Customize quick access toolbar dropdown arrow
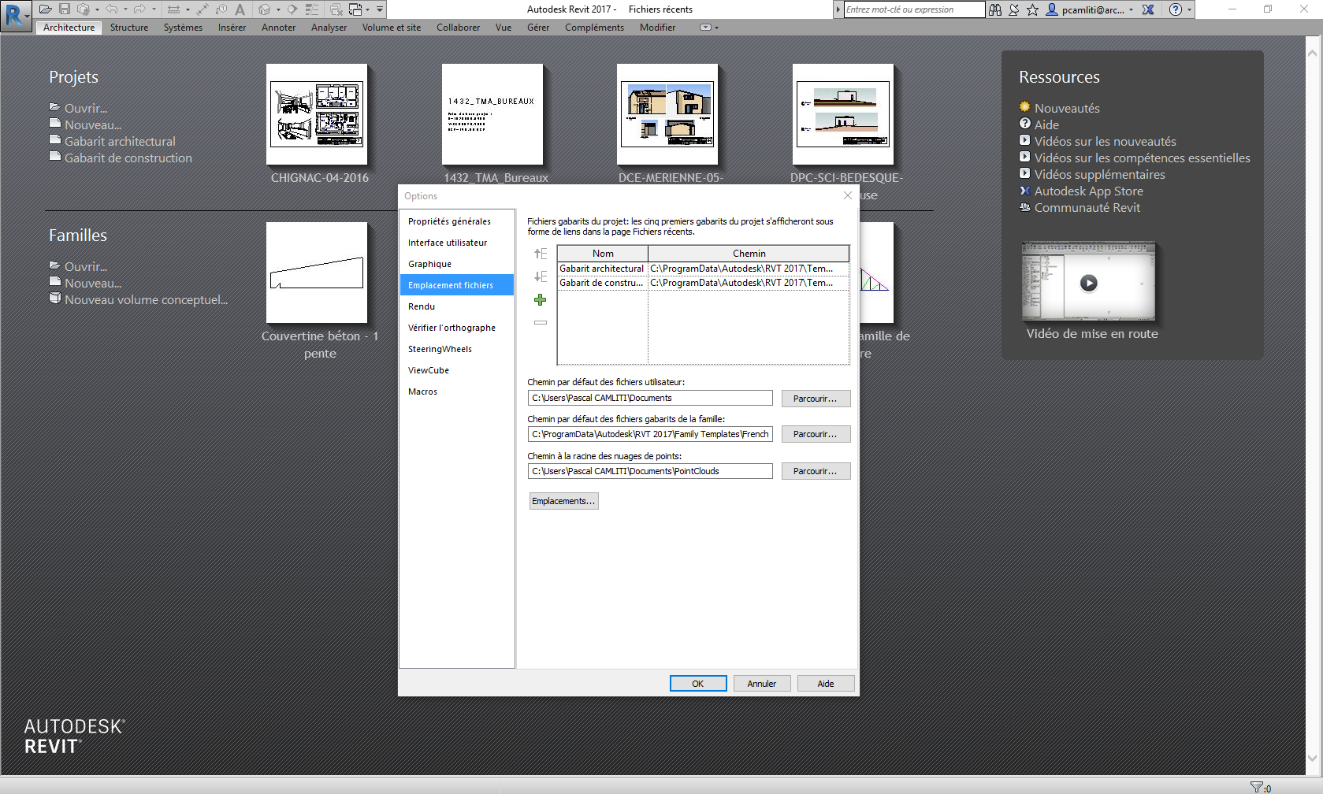The image size is (1323, 794). (x=380, y=9)
